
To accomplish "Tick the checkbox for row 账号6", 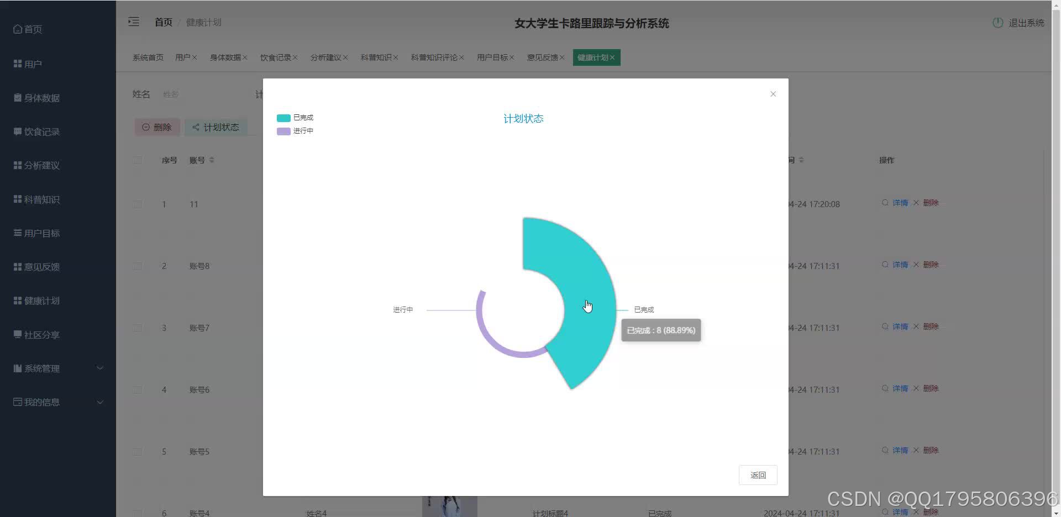I will tap(138, 390).
